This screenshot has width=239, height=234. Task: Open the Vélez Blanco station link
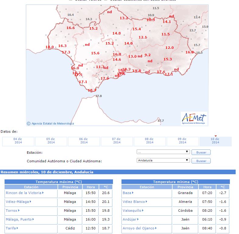[x=134, y=202]
